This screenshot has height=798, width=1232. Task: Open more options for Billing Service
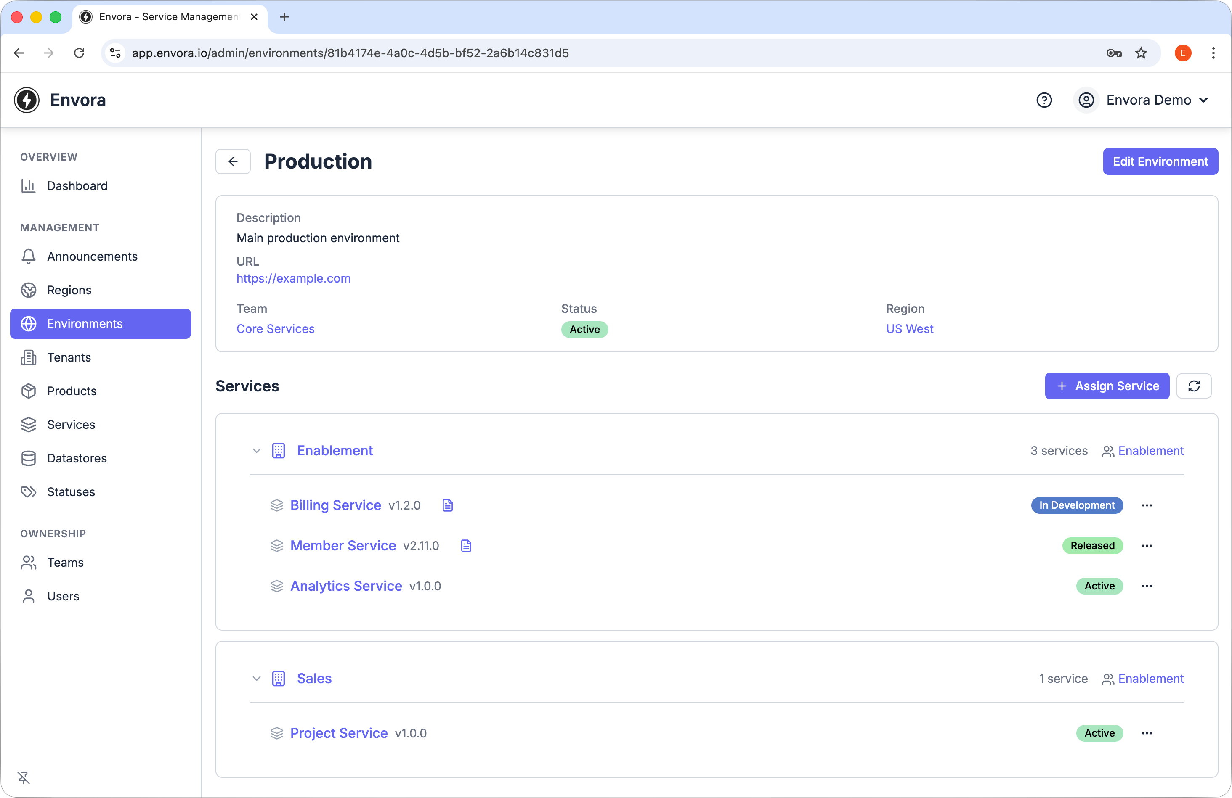pyautogui.click(x=1147, y=505)
